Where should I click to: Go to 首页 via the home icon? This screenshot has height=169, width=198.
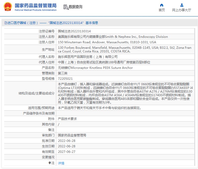coord(162,5)
